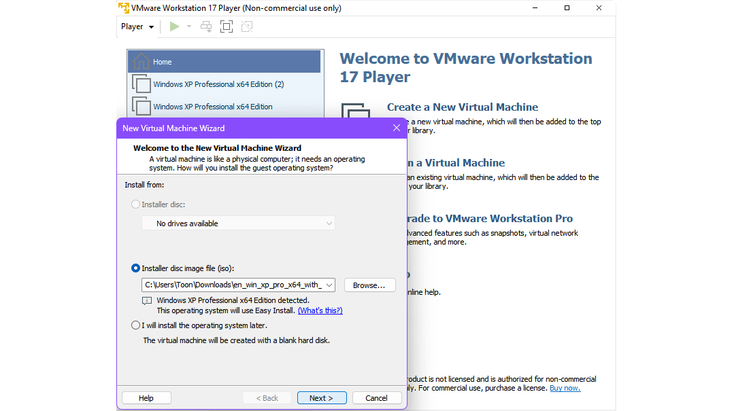The image size is (732, 411).
Task: Select Home in the library list
Action: [224, 62]
